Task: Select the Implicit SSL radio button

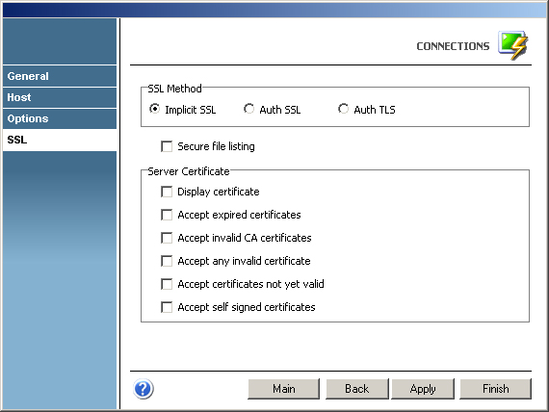Action: pyautogui.click(x=154, y=109)
